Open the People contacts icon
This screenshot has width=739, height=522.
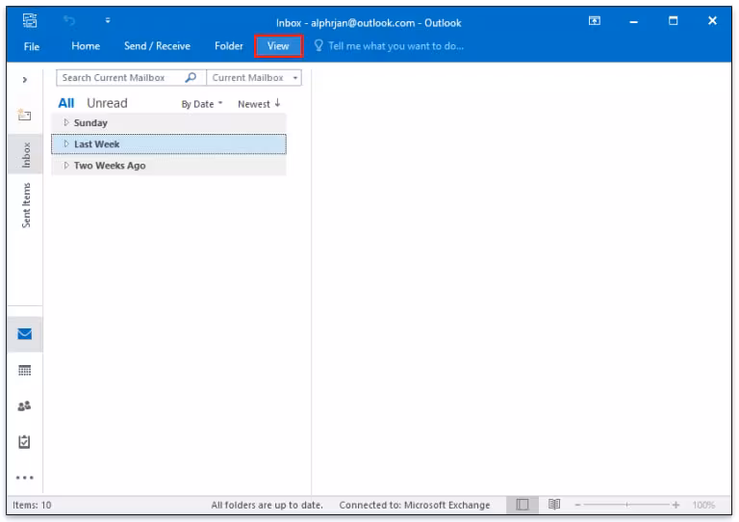(24, 405)
